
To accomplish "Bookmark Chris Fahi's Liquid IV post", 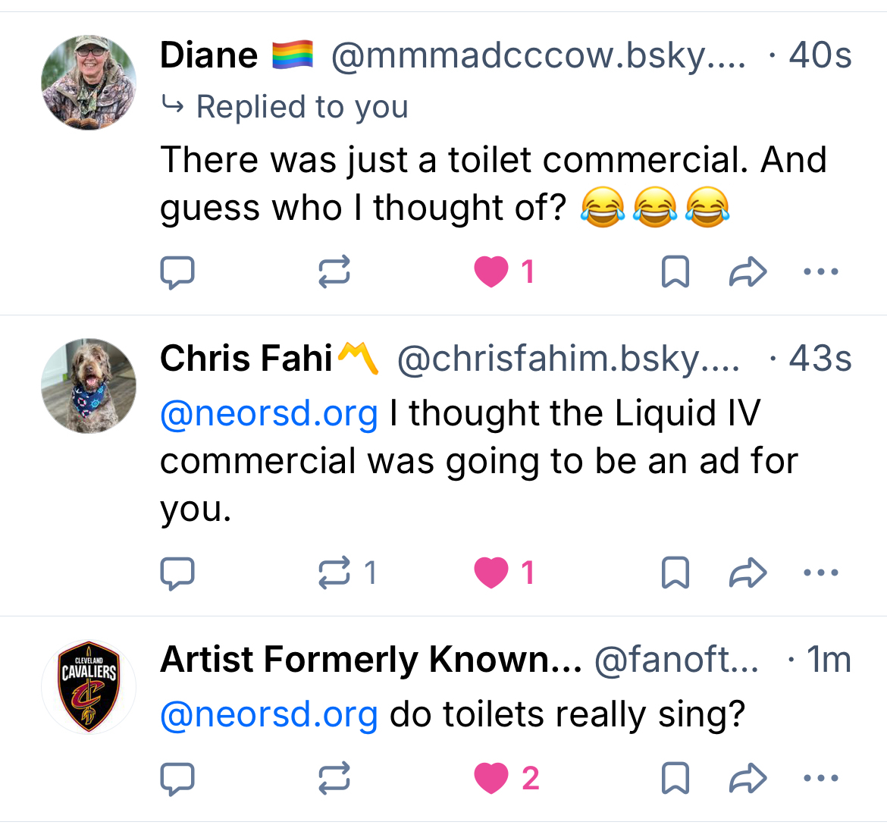I will point(675,573).
